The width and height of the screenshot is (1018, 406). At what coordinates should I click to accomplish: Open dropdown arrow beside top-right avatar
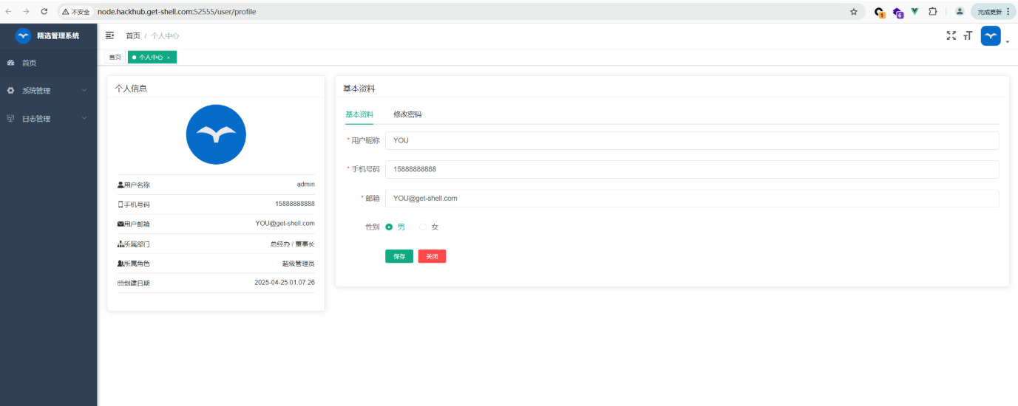coord(1008,42)
